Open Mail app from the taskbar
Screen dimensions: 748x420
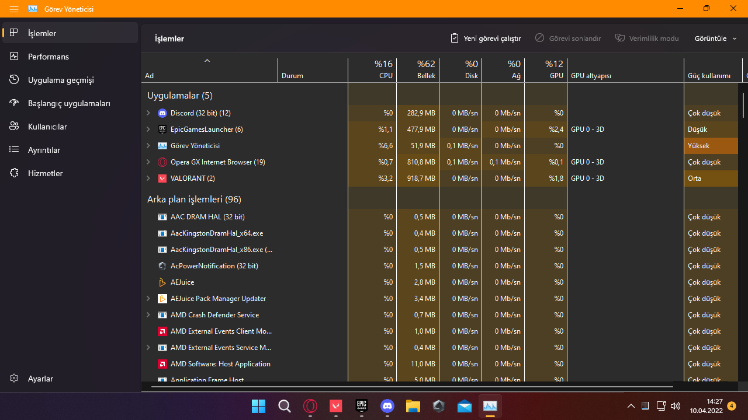coord(465,406)
